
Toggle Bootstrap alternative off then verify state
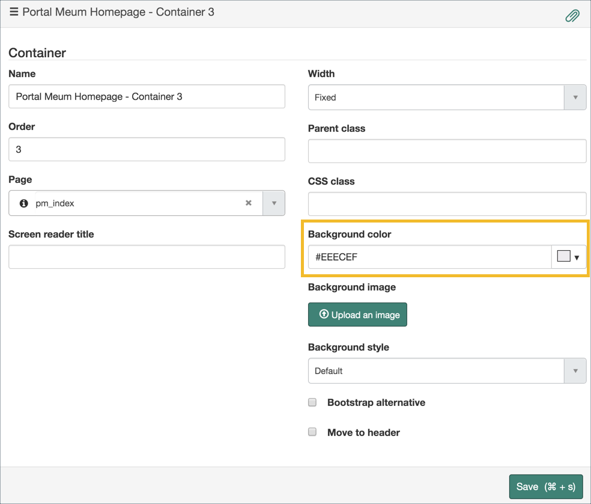[312, 402]
